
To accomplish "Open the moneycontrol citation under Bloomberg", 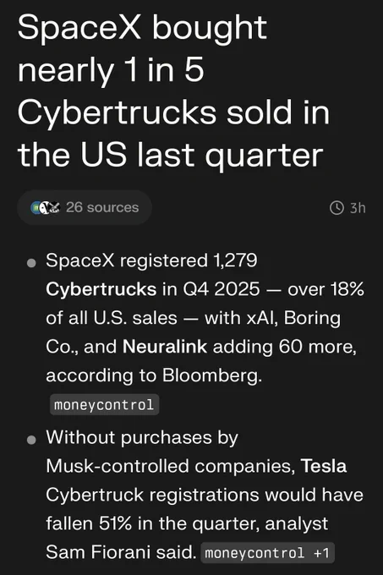I will click(104, 405).
